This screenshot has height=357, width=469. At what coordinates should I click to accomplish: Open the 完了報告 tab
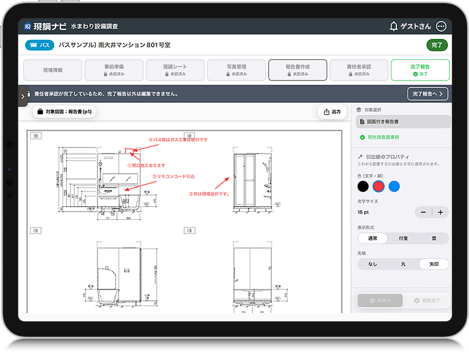(x=420, y=70)
